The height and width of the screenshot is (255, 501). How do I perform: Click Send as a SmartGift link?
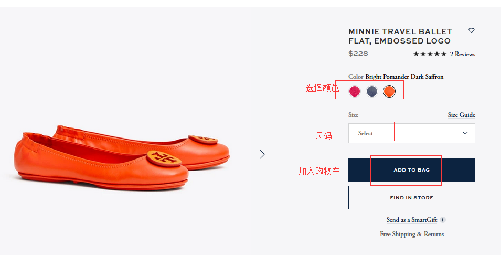pyautogui.click(x=411, y=220)
